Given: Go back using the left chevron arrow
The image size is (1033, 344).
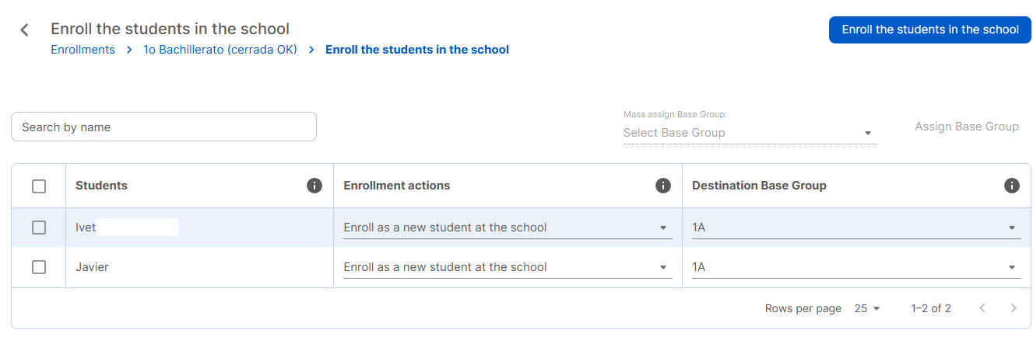Looking at the screenshot, I should pos(24,30).
